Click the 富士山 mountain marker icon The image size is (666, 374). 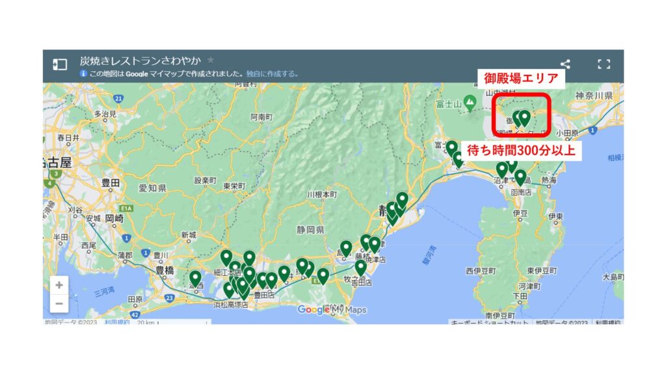tap(470, 103)
